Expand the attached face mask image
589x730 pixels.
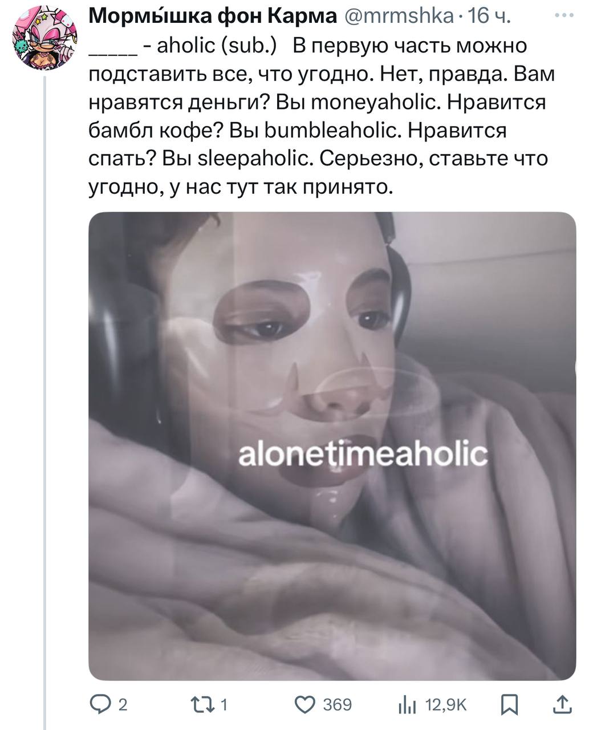332,446
